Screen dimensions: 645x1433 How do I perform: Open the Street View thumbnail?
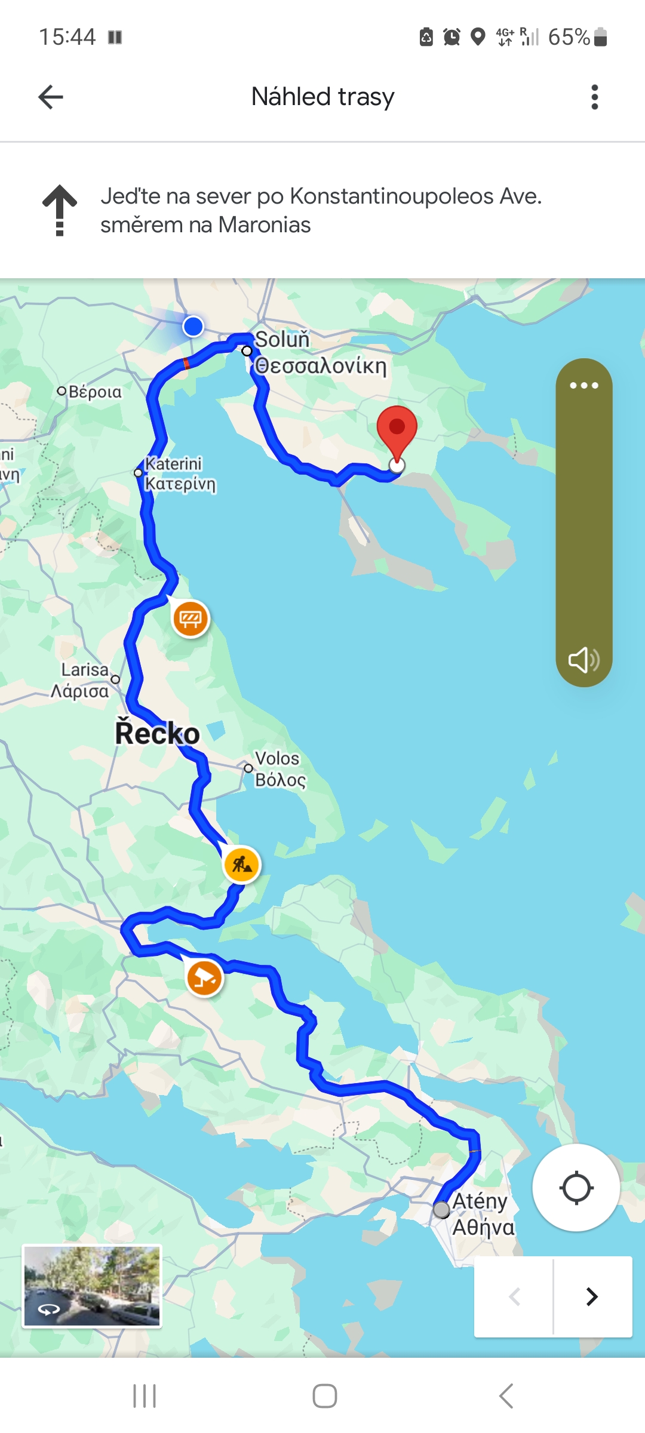pos(92,1286)
